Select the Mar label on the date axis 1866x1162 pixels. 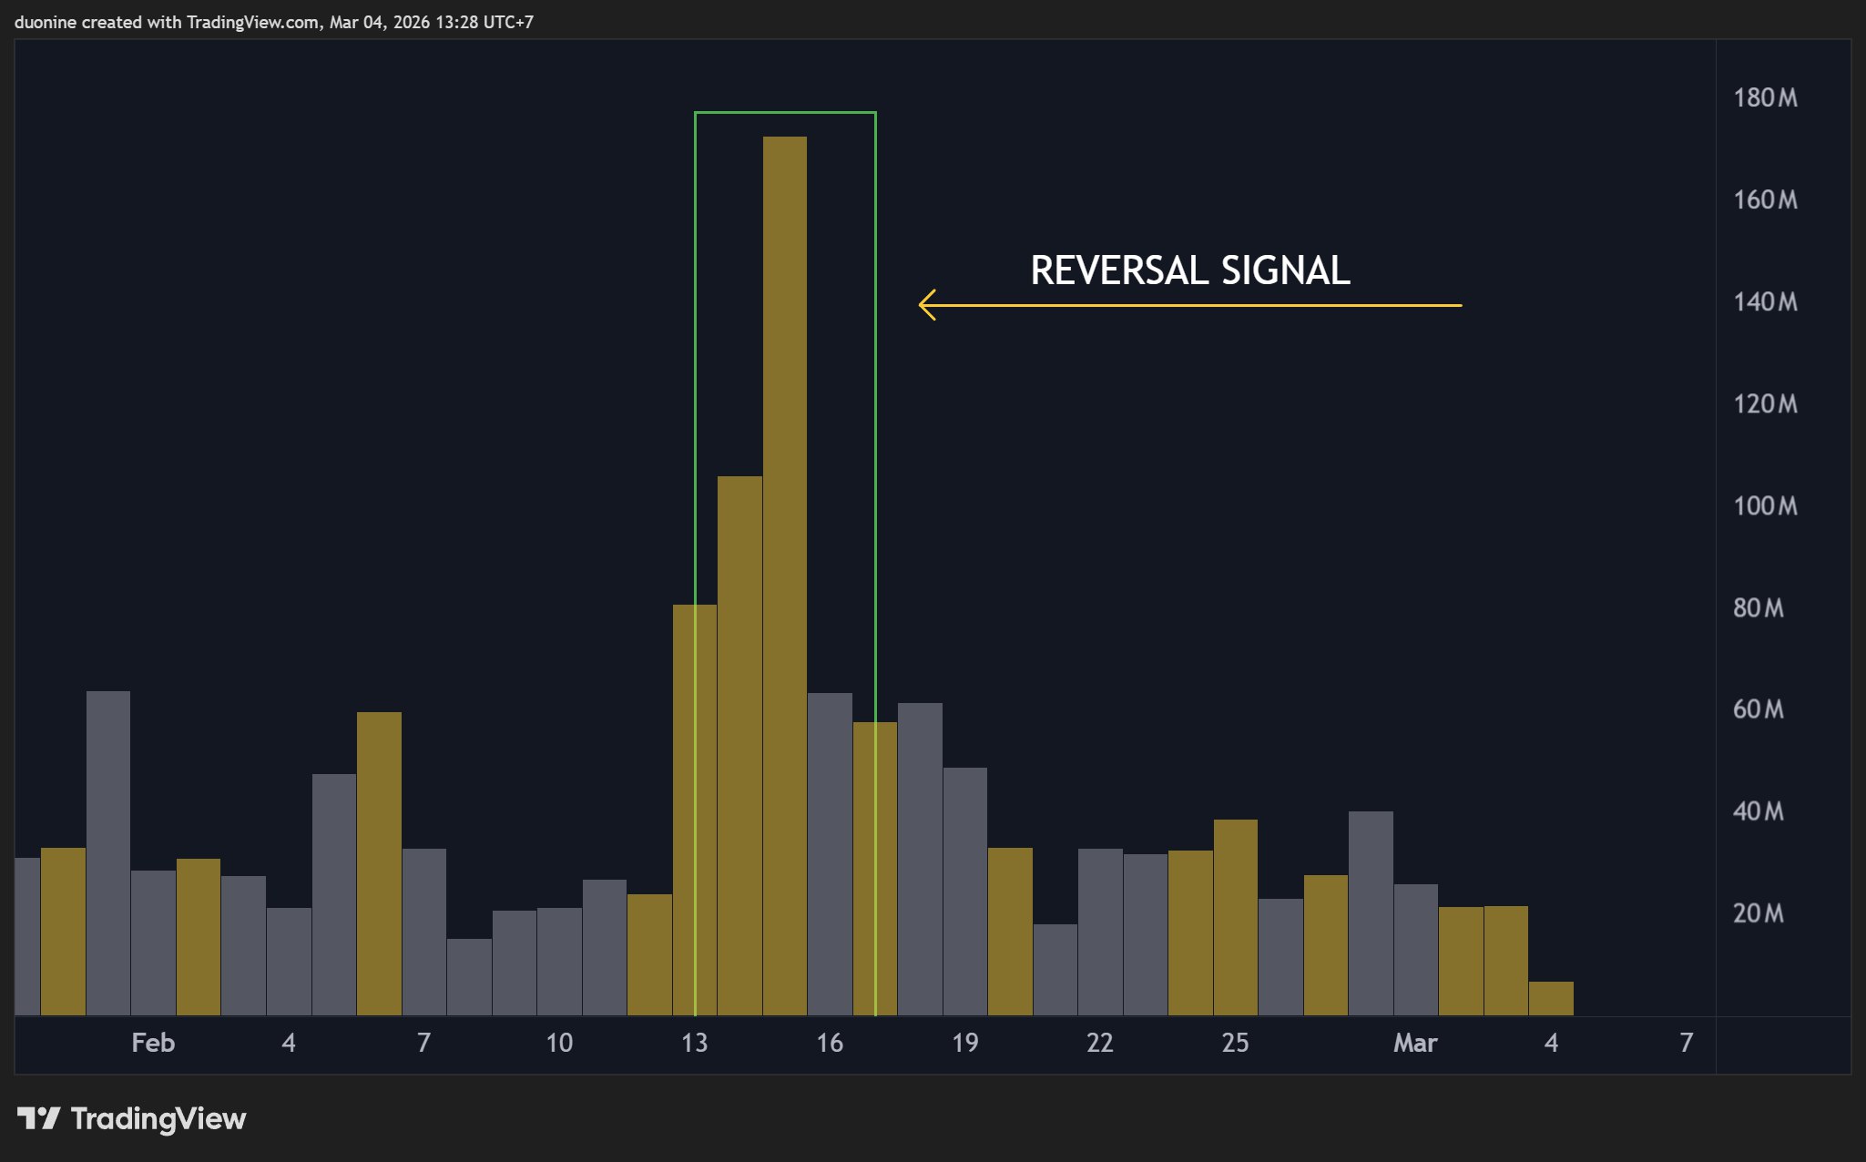pyautogui.click(x=1417, y=1044)
